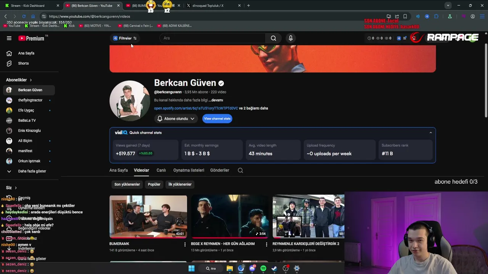Open BUMERAMK video thumbnail
Screen dimensions: 488x274
[148, 217]
